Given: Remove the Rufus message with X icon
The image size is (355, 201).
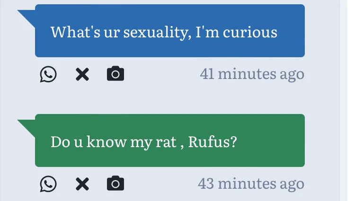Looking at the screenshot, I should (82, 184).
